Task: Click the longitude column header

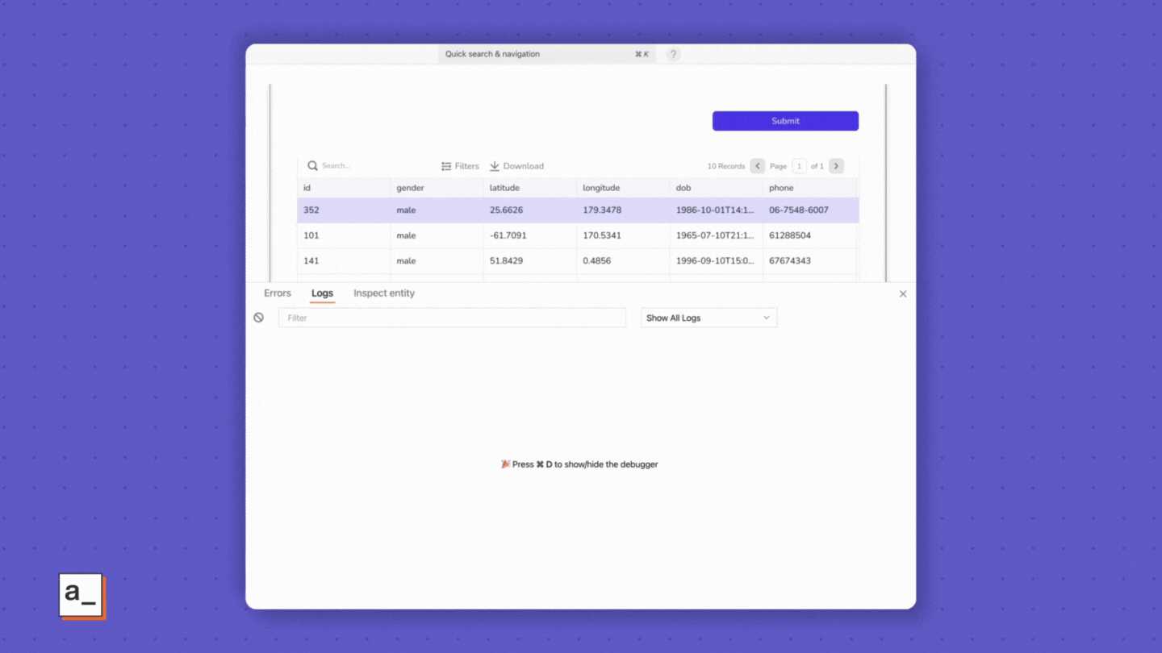Action: (x=623, y=188)
